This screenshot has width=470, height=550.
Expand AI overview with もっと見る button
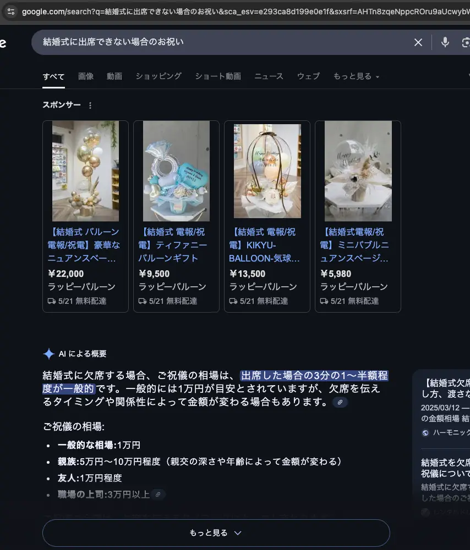click(x=216, y=533)
